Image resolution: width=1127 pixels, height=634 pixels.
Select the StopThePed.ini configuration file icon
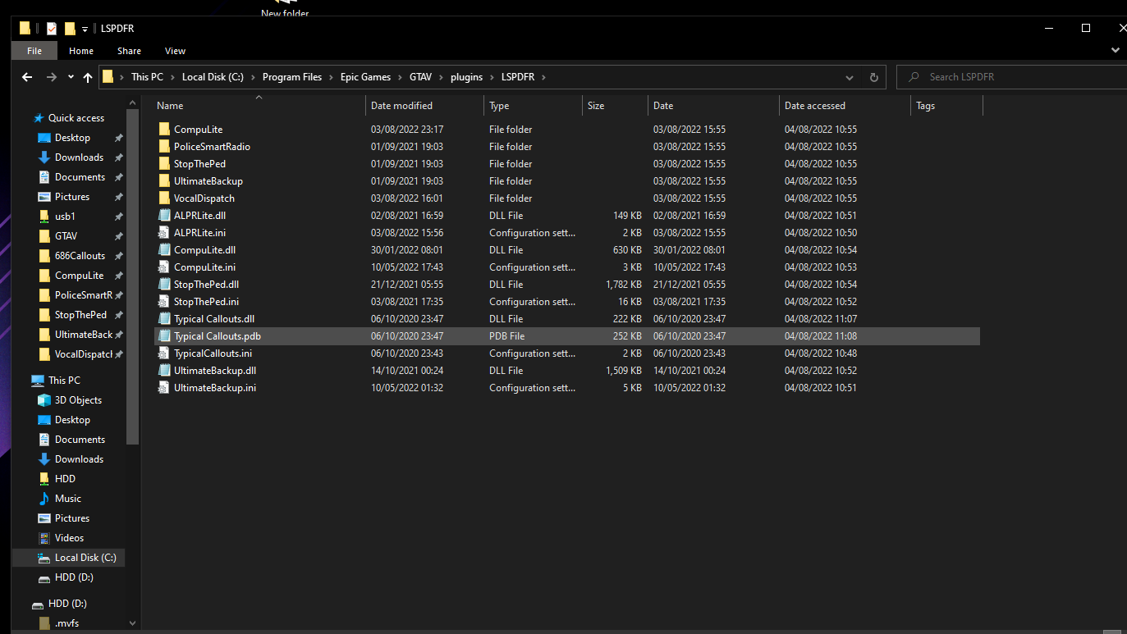164,302
